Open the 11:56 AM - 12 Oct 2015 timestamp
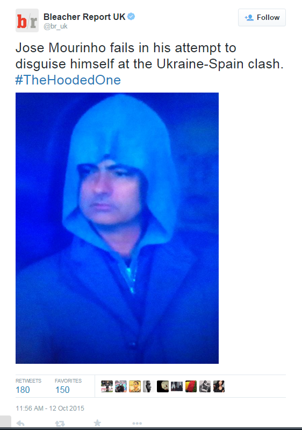Viewport: 302px width, 430px height. [x=50, y=408]
